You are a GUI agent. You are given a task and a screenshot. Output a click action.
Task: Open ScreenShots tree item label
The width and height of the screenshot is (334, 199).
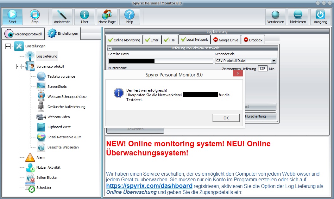click(57, 87)
